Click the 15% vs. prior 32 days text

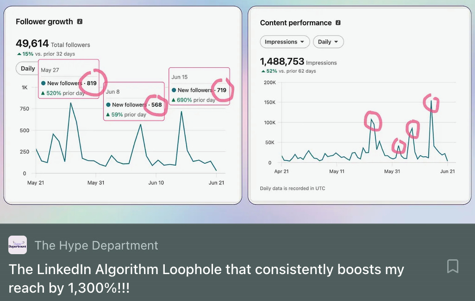(46, 54)
